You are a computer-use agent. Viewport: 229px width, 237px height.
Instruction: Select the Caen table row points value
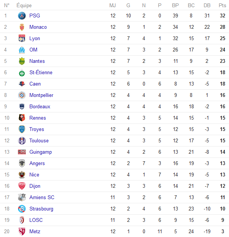223,84
